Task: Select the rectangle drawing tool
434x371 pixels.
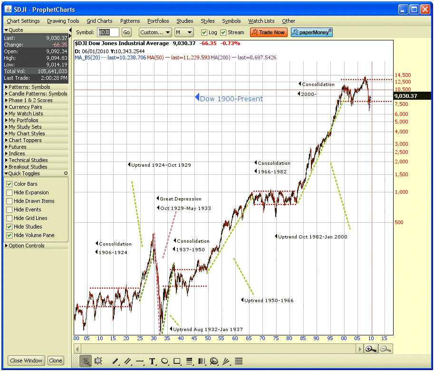Action: click(177, 361)
